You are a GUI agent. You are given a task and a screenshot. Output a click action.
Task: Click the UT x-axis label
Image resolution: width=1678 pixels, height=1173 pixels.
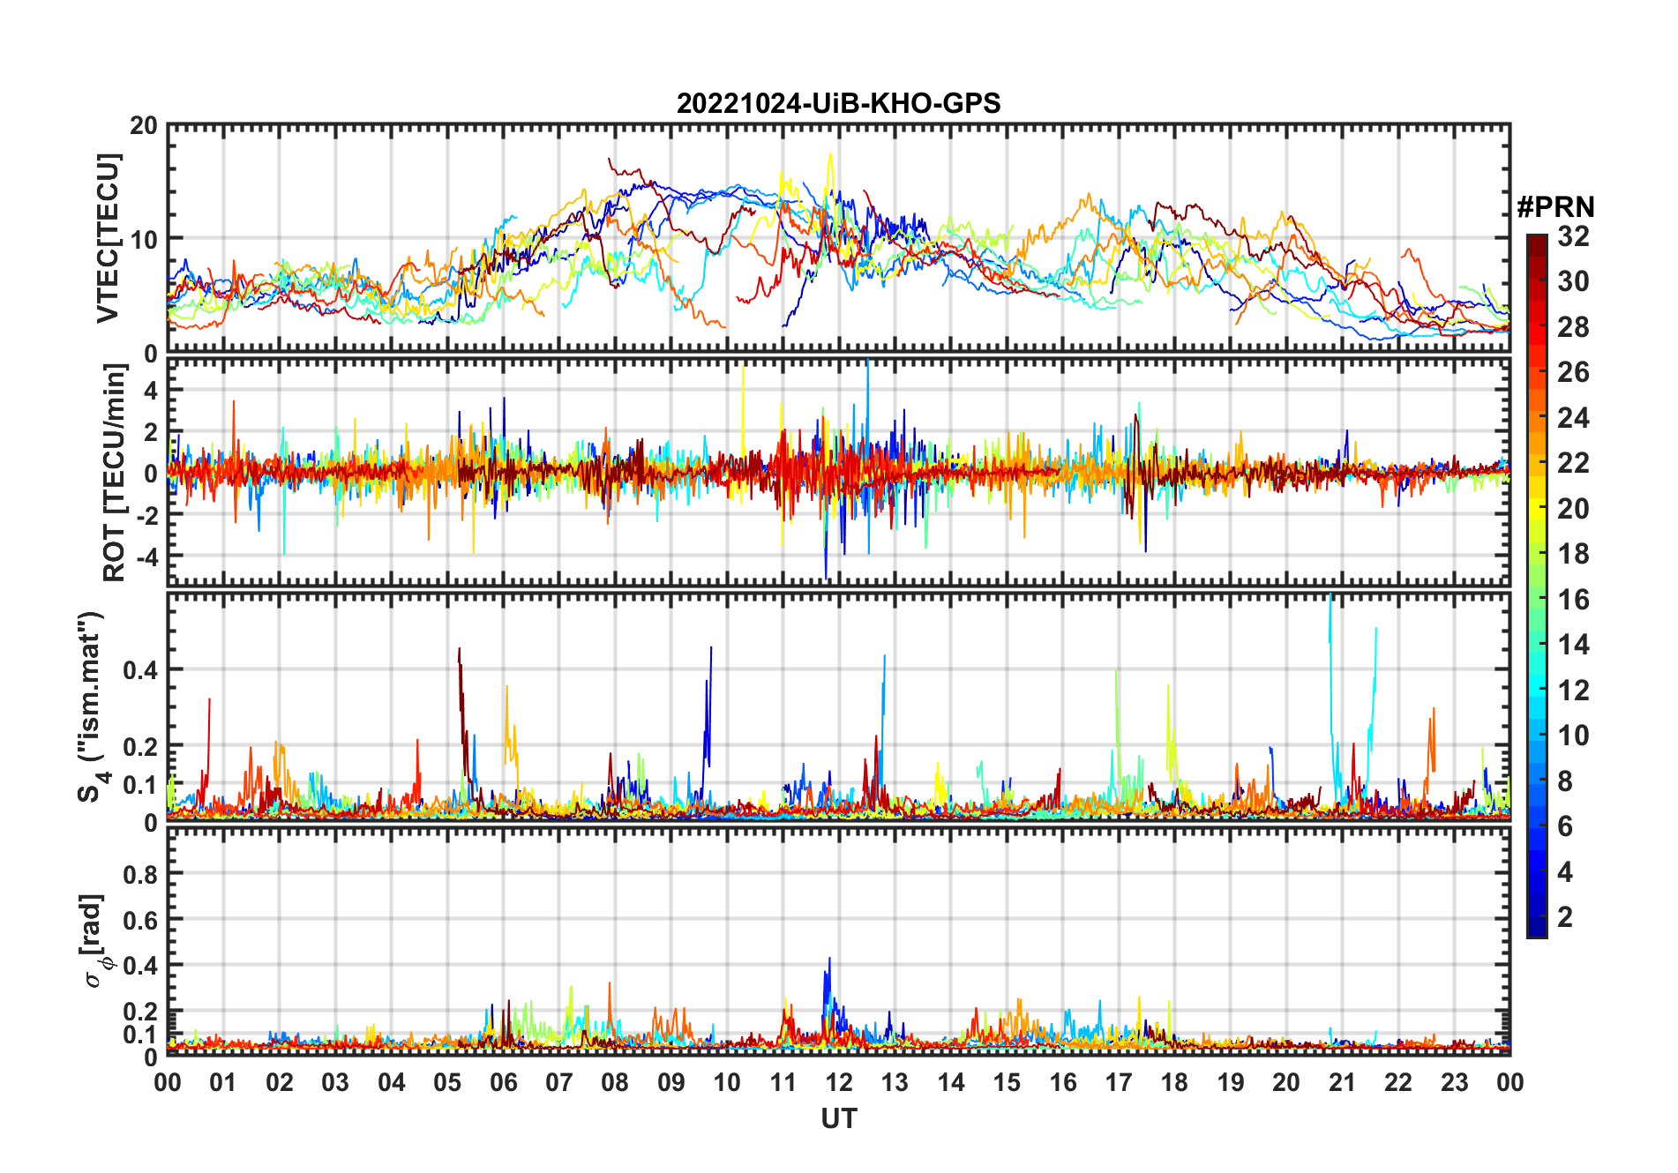pyautogui.click(x=838, y=1118)
